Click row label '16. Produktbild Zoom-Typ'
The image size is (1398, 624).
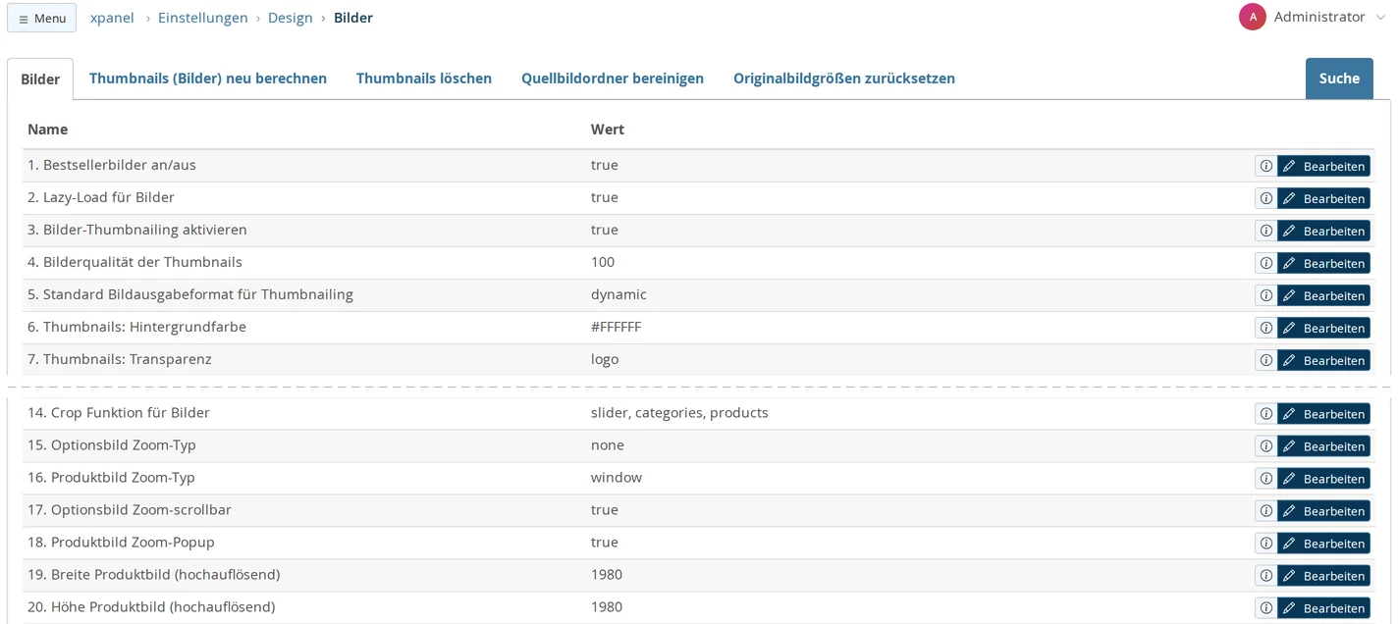tap(111, 478)
